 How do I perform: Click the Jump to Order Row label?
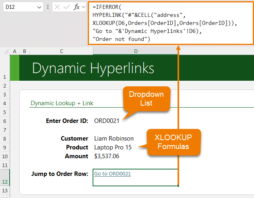click(x=60, y=174)
